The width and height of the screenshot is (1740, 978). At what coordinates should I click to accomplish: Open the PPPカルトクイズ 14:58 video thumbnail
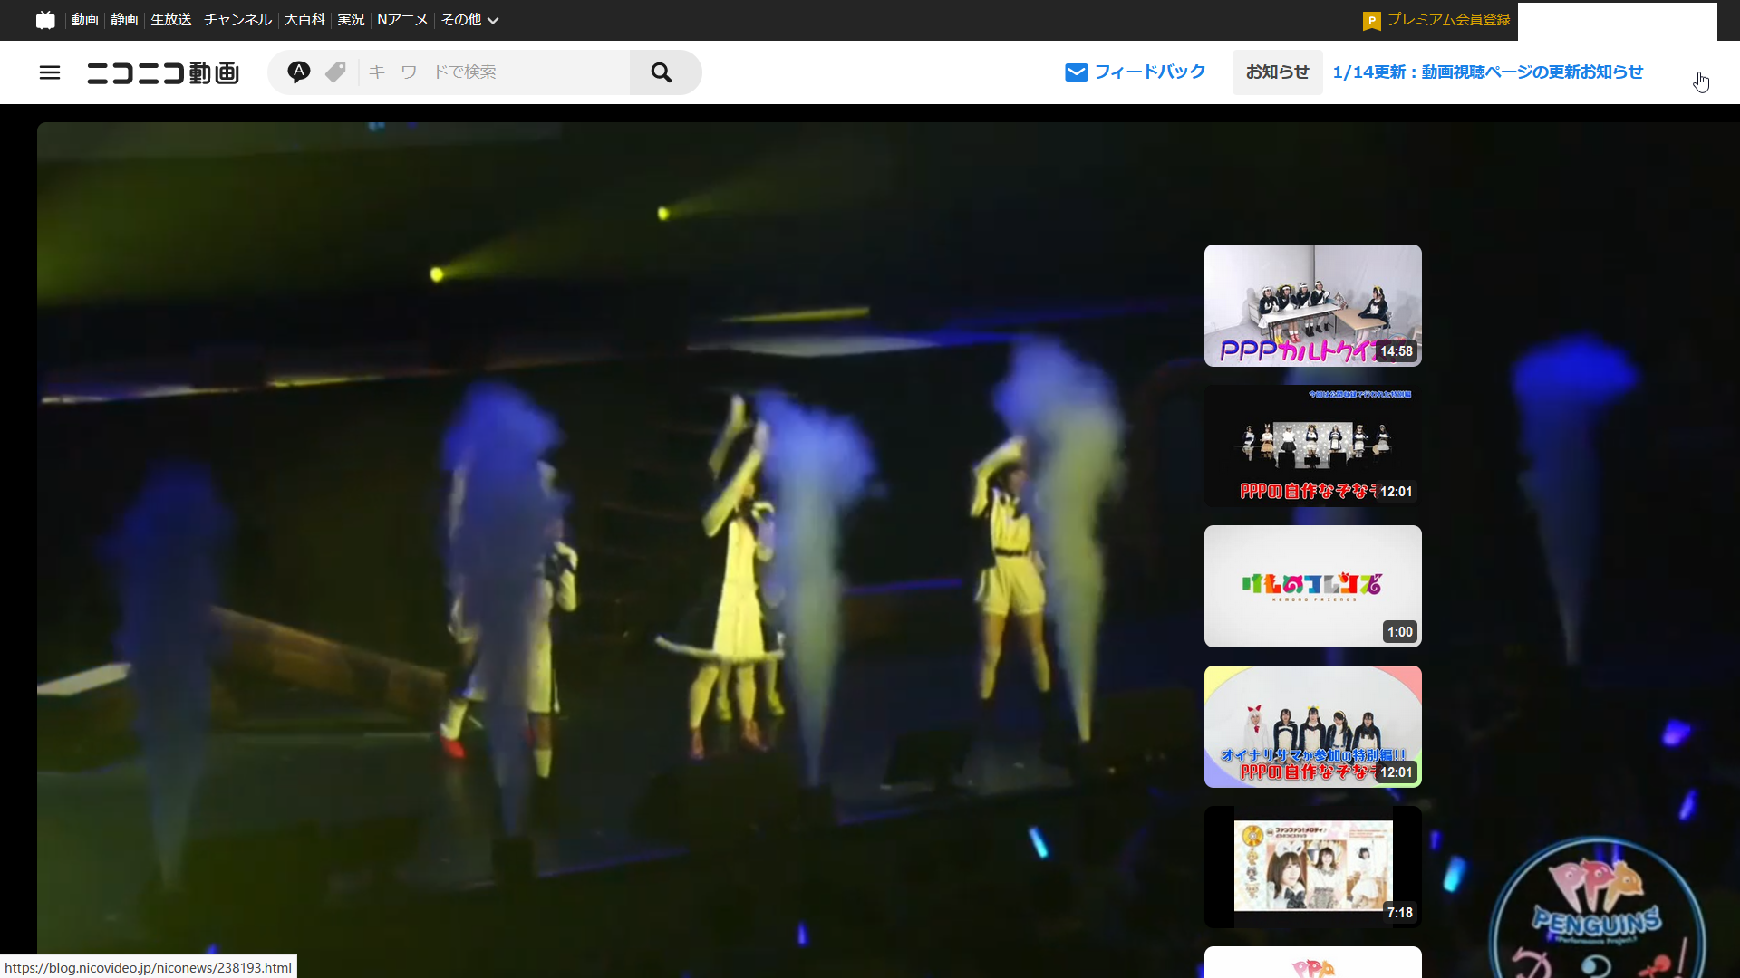pyautogui.click(x=1312, y=305)
